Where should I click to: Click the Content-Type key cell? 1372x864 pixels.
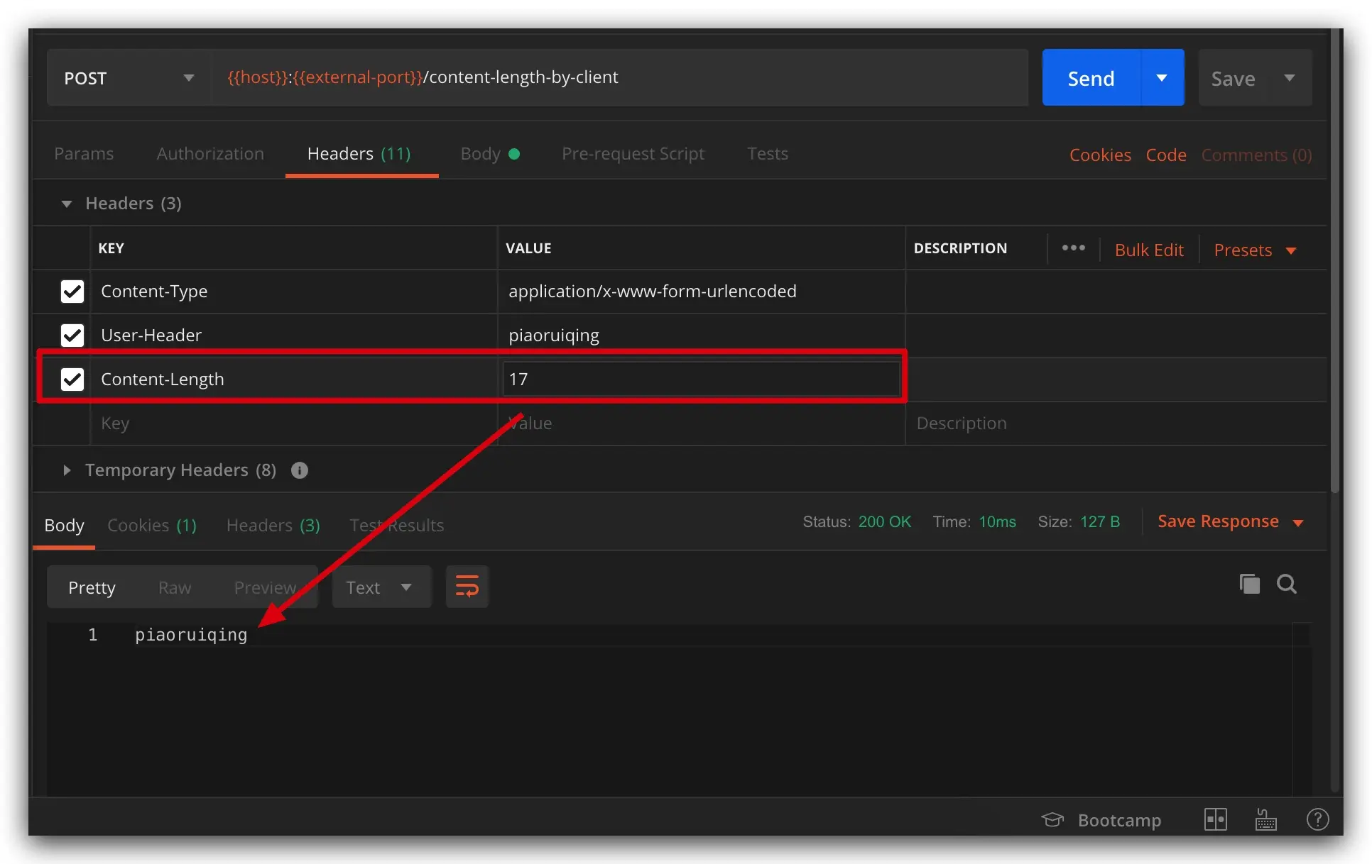pos(294,292)
